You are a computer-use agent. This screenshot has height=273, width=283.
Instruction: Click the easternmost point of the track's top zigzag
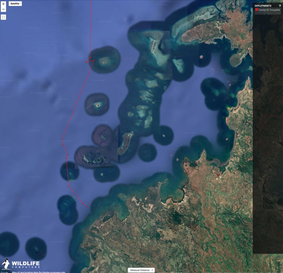[x=94, y=60]
